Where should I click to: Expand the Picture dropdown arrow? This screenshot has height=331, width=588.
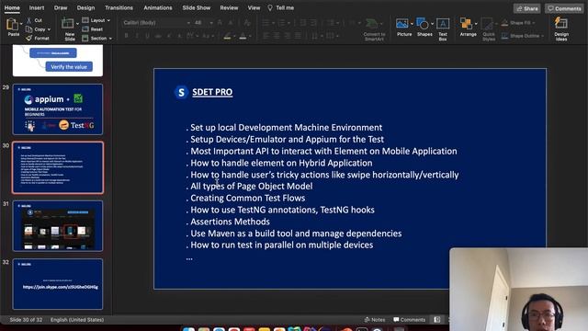pos(412,24)
